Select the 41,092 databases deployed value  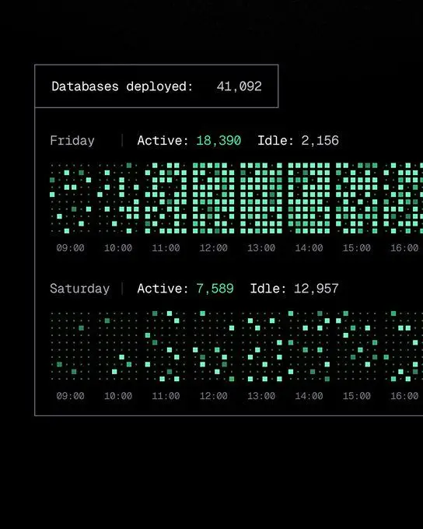coord(239,86)
